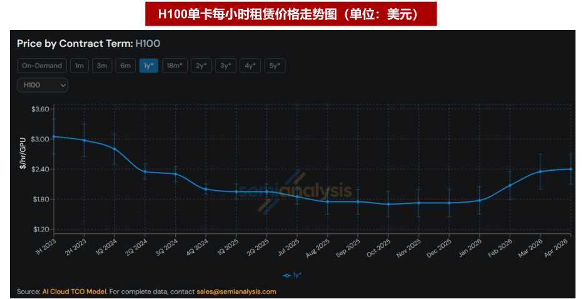The width and height of the screenshot is (588, 299).
Task: Open the H100 GPU model dropdown
Action: (43, 85)
